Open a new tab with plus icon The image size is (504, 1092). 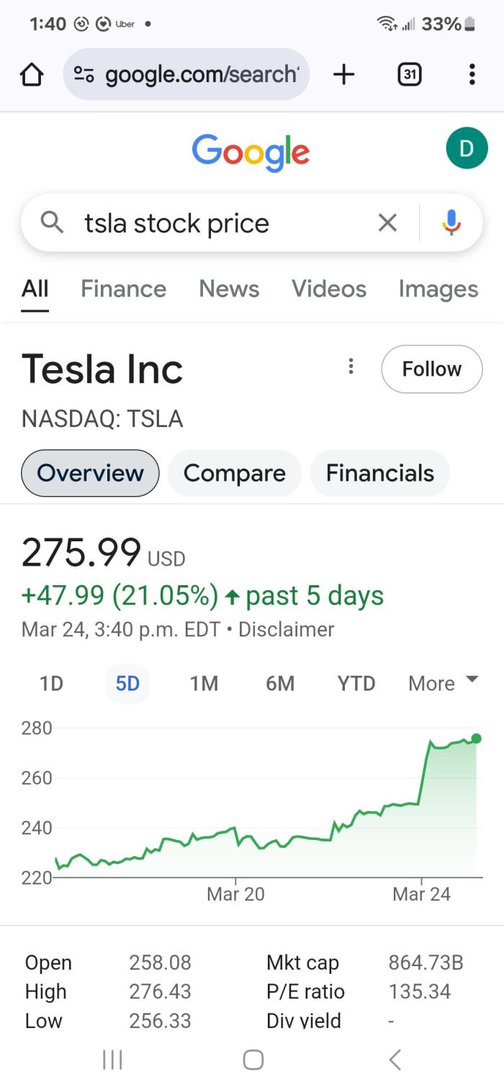point(344,74)
